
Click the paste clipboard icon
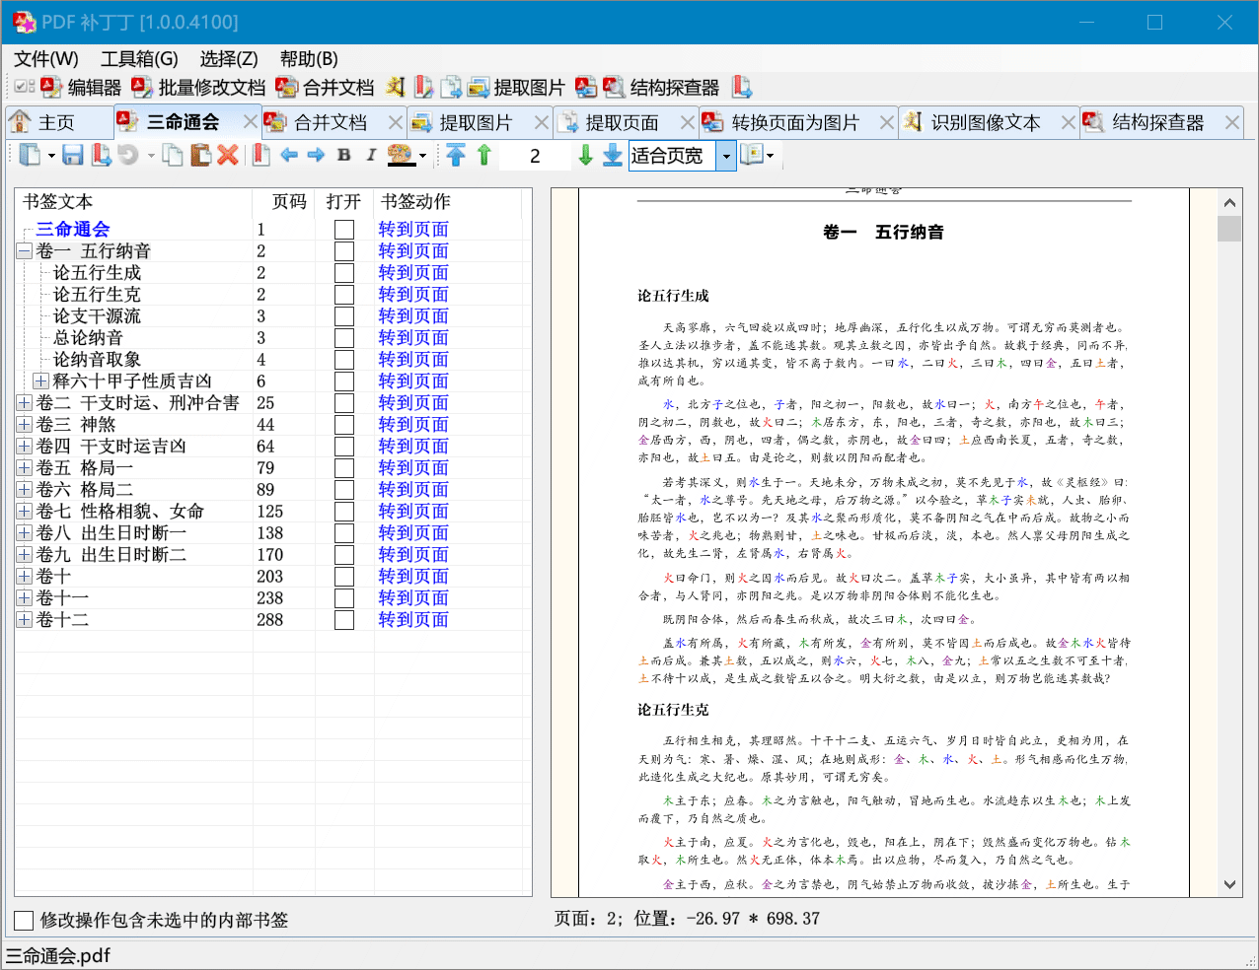pos(200,155)
